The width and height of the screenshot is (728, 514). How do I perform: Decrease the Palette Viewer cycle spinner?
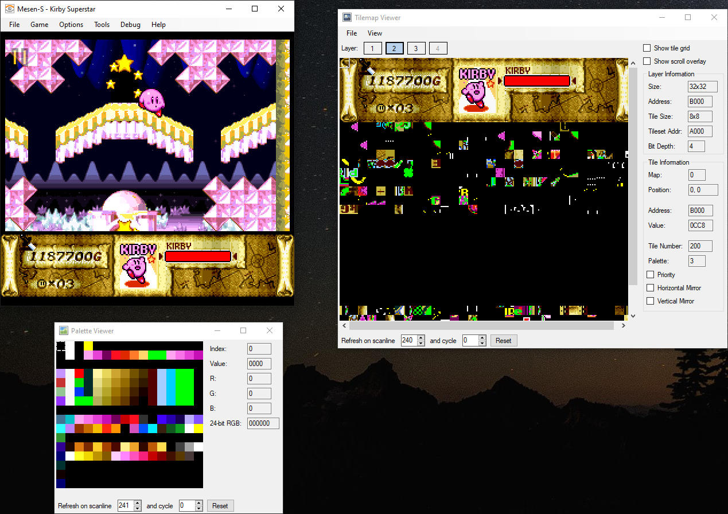[x=199, y=508]
